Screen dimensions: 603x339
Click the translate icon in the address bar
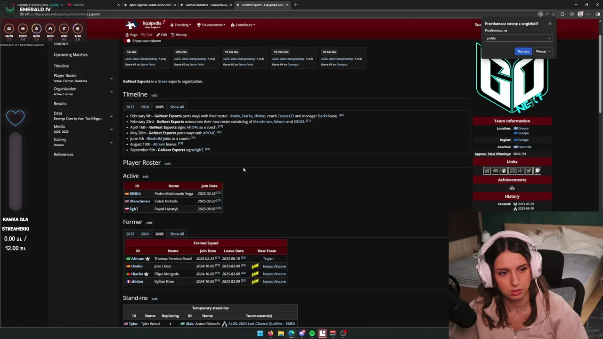coord(541,14)
